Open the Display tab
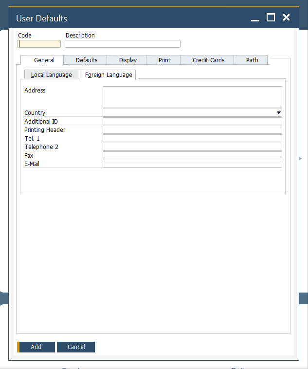The image size is (308, 369). point(128,60)
